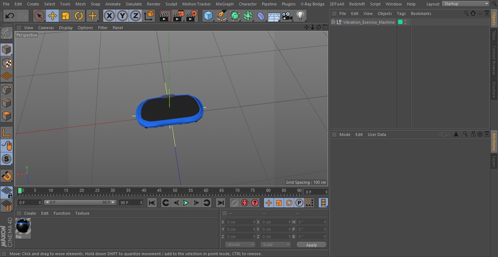498x257 pixels.
Task: Add a floor environment object
Action: 274,16
